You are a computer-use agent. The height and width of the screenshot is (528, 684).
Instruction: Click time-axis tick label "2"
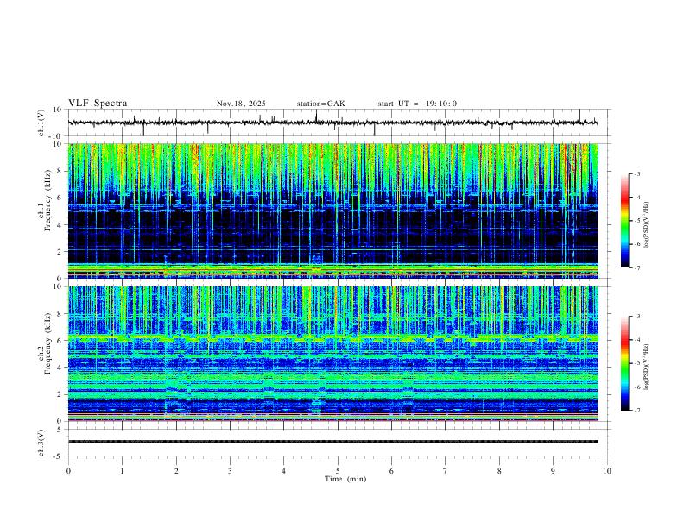tap(176, 471)
